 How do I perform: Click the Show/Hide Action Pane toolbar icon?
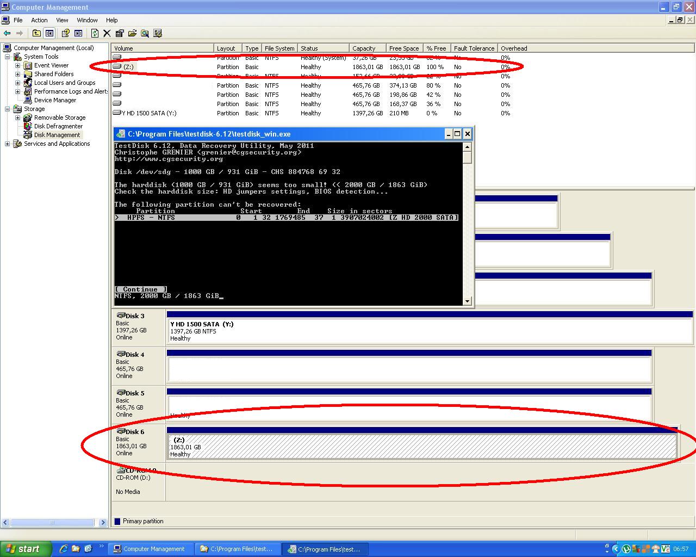(x=78, y=33)
